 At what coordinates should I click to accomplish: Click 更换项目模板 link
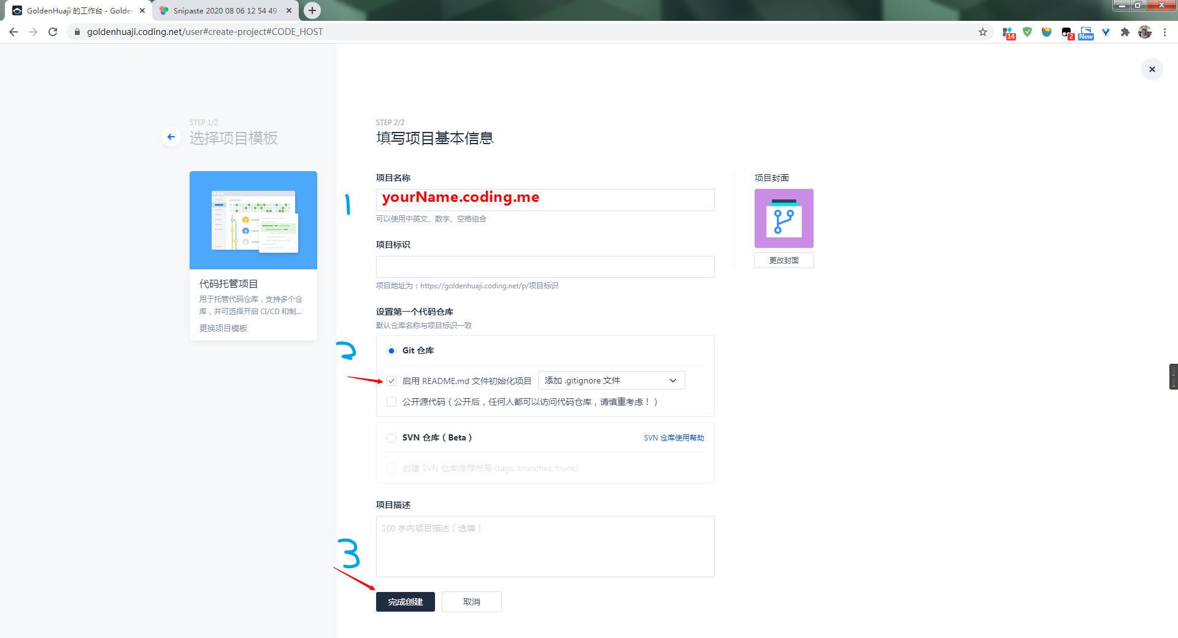223,328
